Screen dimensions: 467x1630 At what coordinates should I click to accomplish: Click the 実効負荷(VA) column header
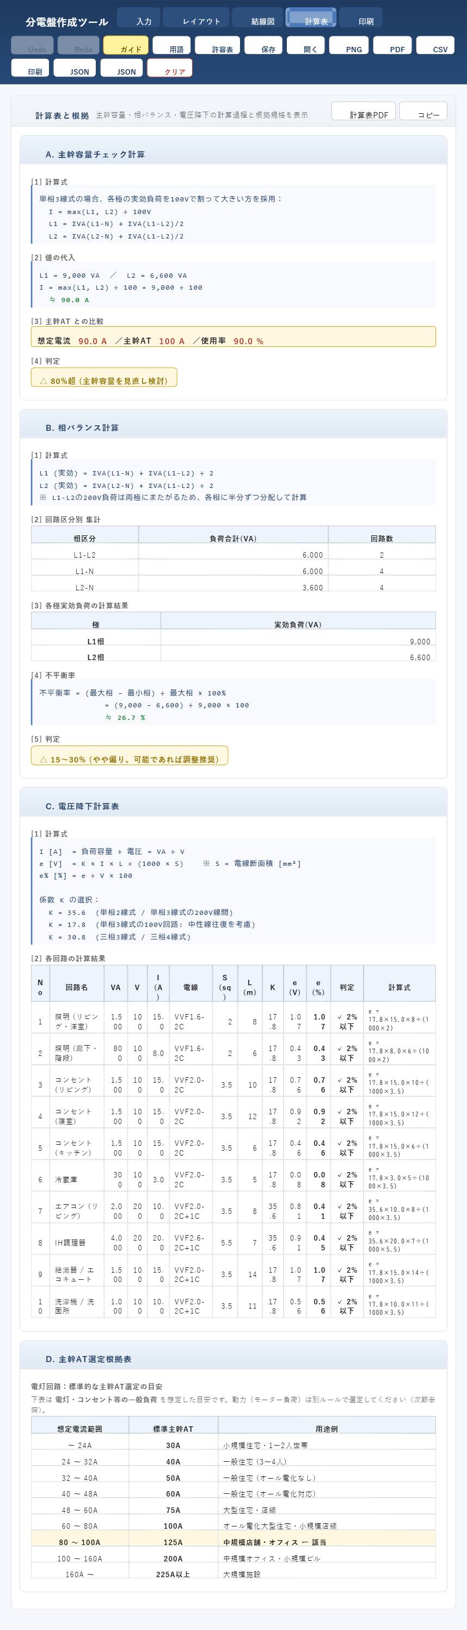click(x=298, y=621)
